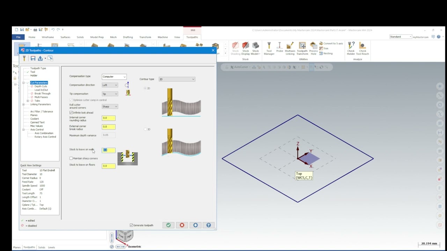Open Contour type dropdown

pyautogui.click(x=177, y=79)
